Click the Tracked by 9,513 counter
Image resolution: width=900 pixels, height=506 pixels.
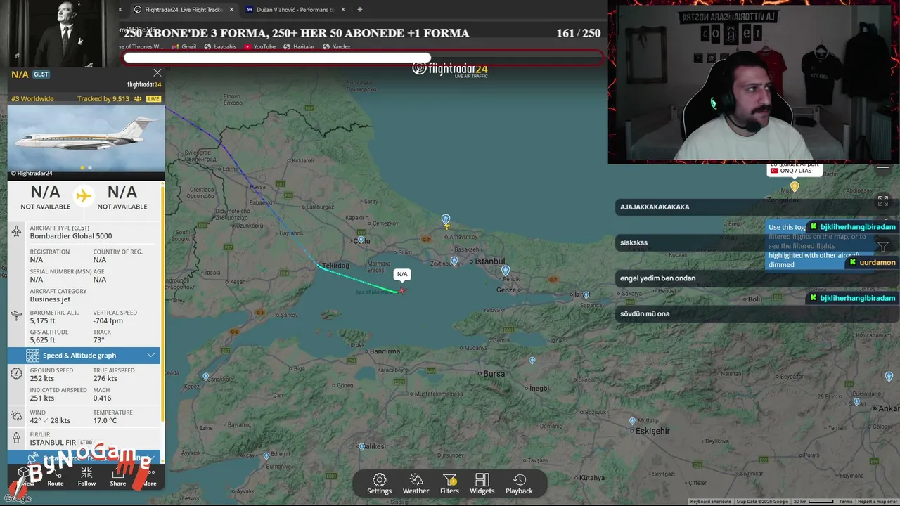pos(103,99)
